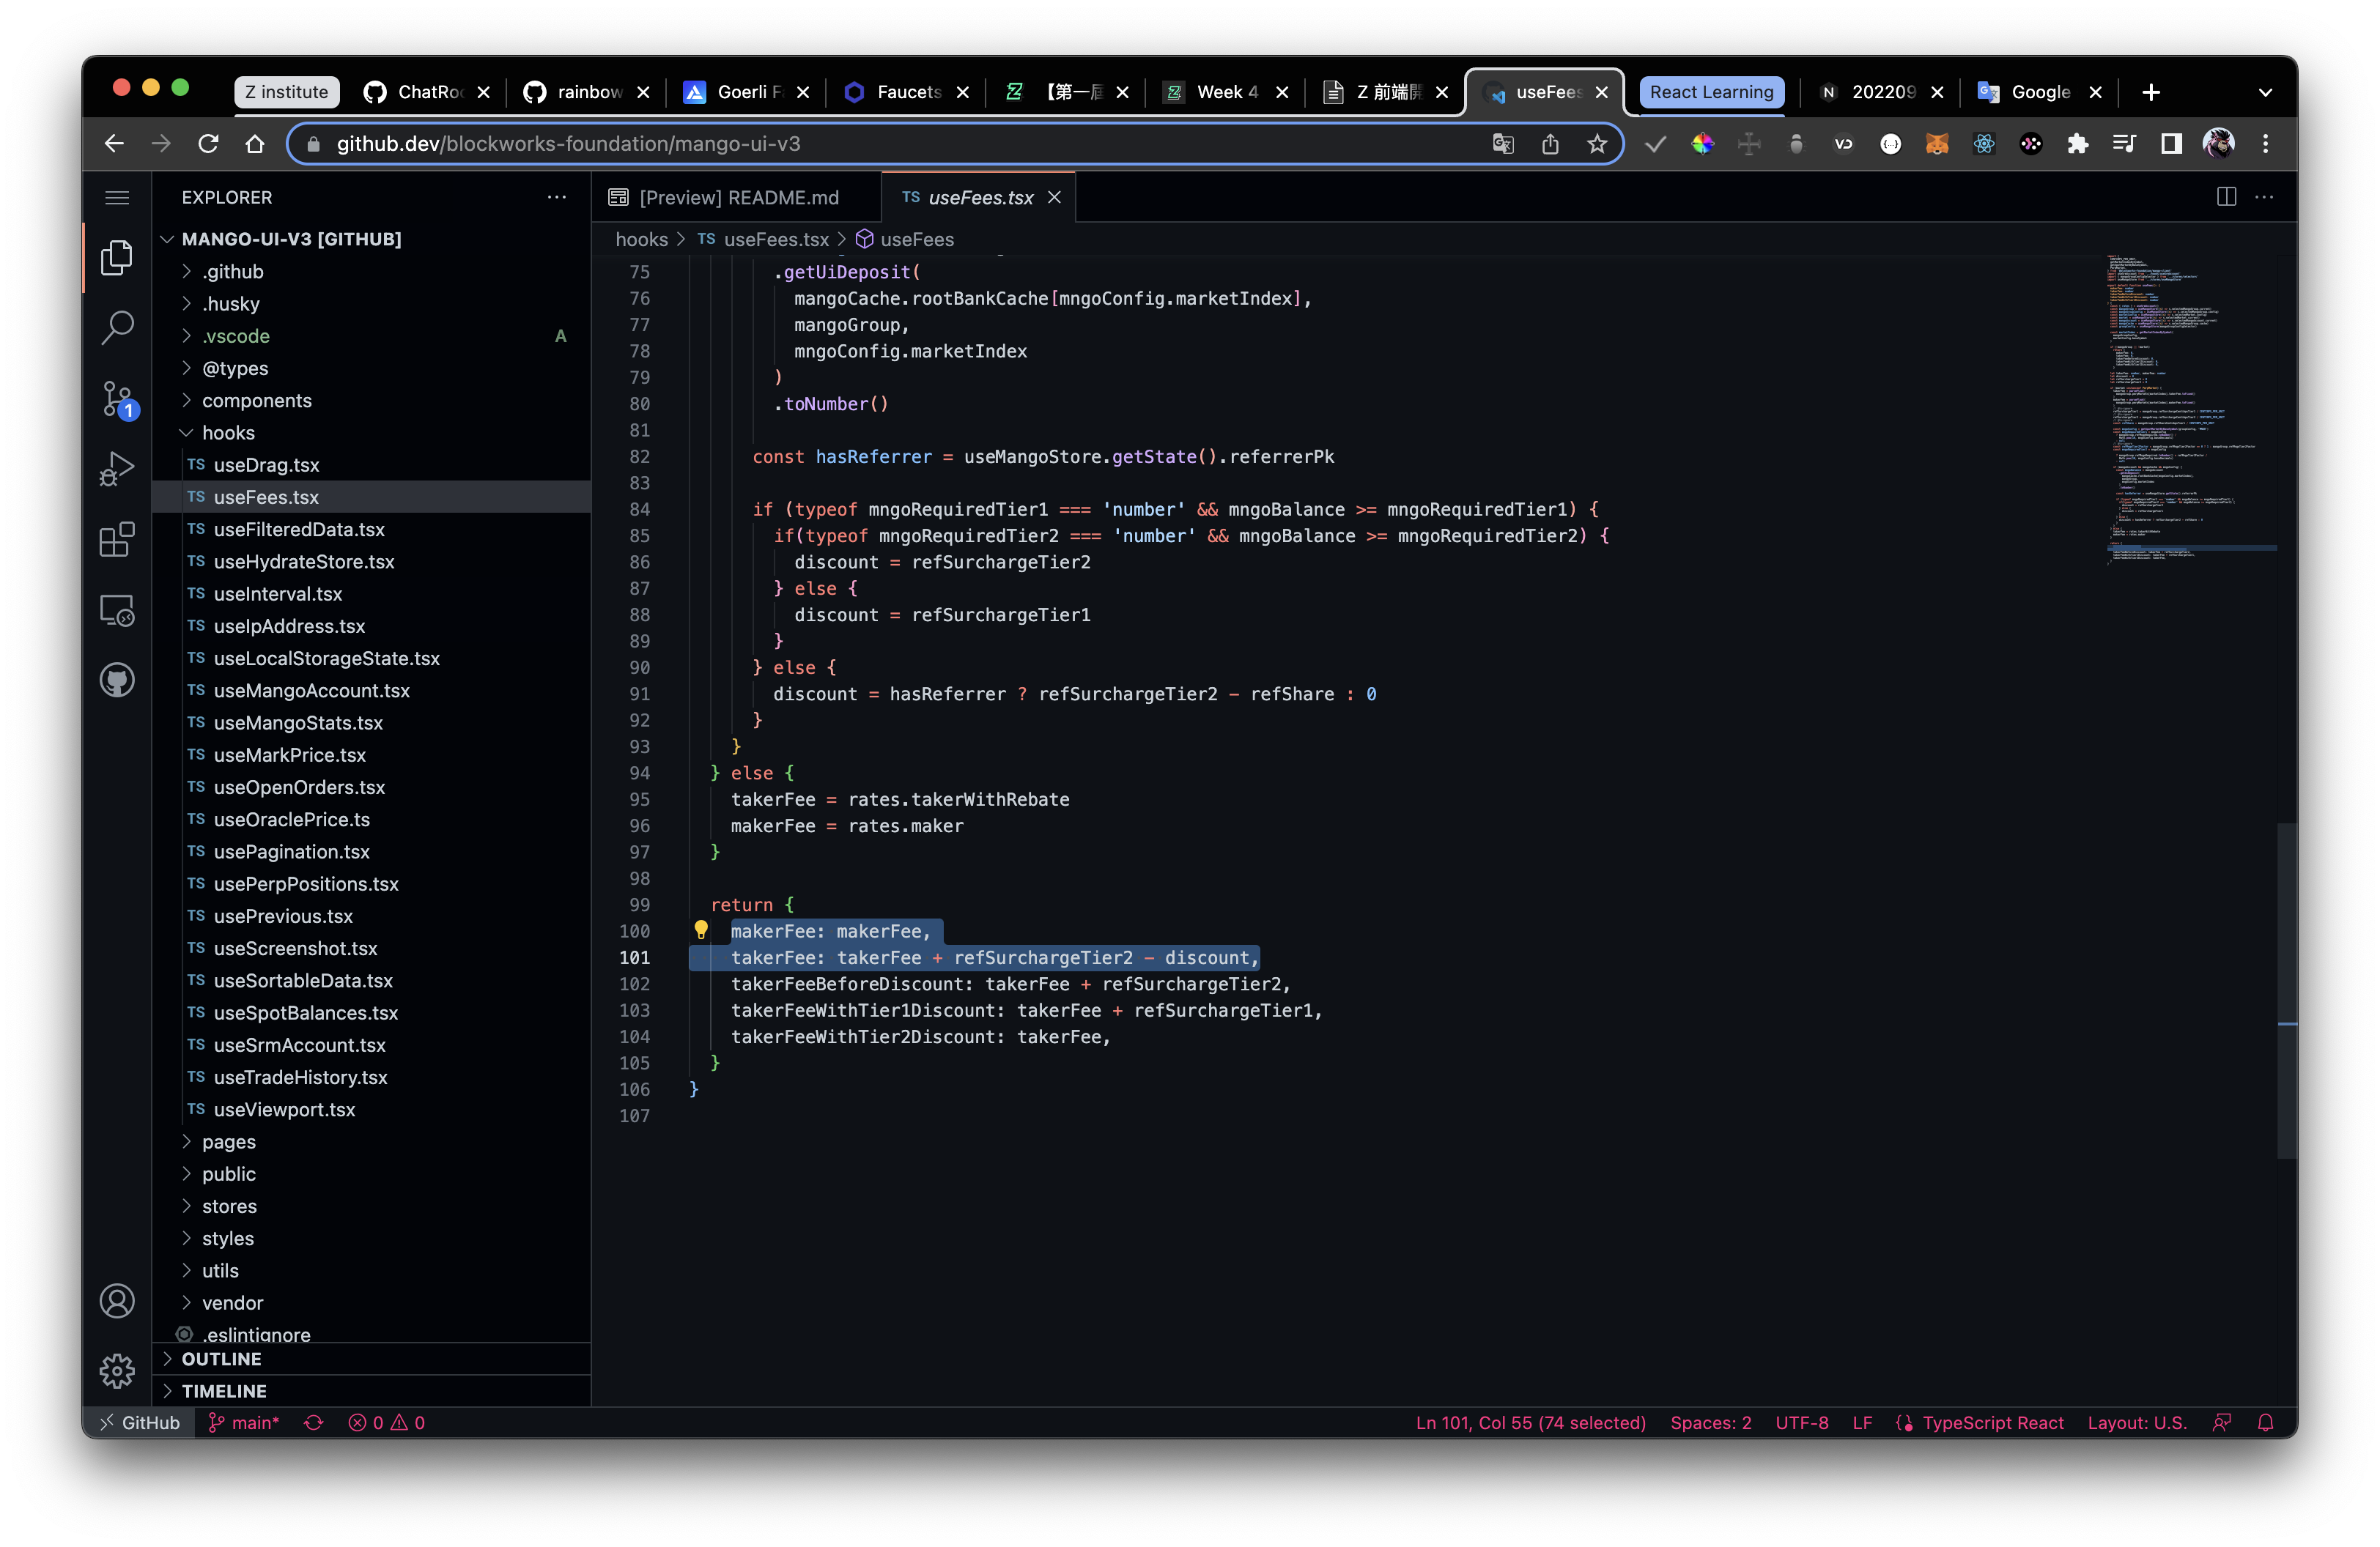
Task: Click the Manage settings gear icon
Action: coord(117,1370)
